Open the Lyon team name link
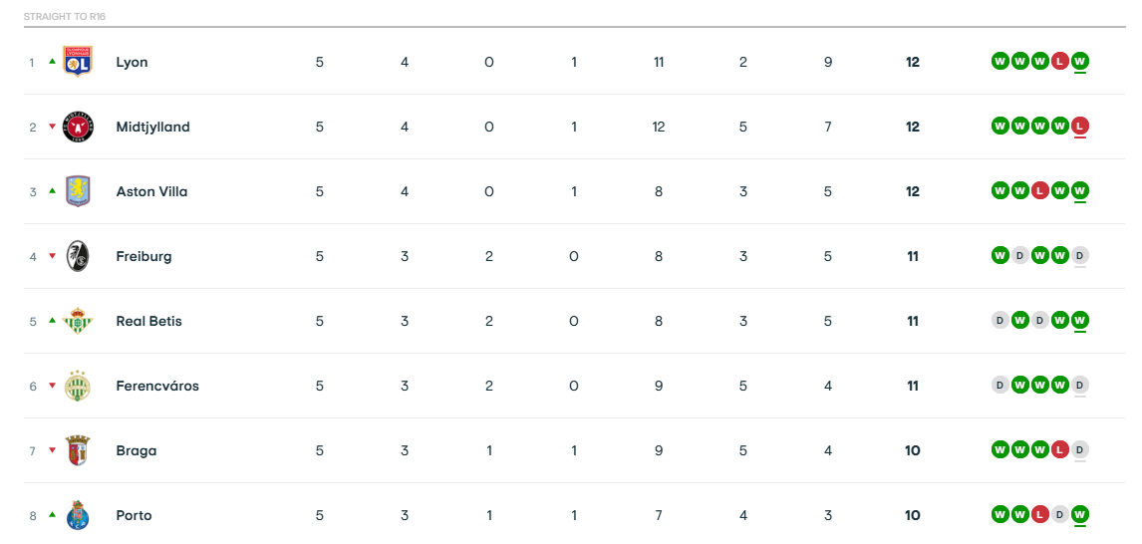Viewport: 1142px width, 544px height. pyautogui.click(x=132, y=62)
